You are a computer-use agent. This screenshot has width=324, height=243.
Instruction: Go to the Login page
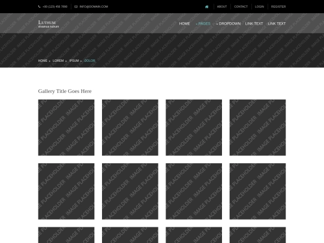pyautogui.click(x=259, y=7)
